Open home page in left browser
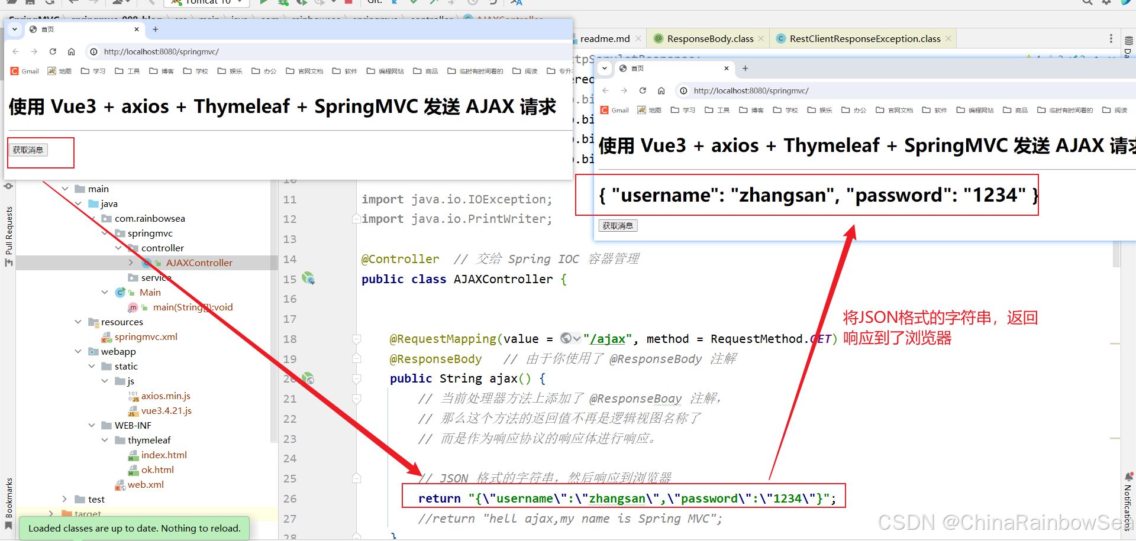Image resolution: width=1136 pixels, height=541 pixels. tap(71, 51)
